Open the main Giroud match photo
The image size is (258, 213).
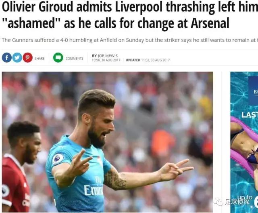pos(107,142)
